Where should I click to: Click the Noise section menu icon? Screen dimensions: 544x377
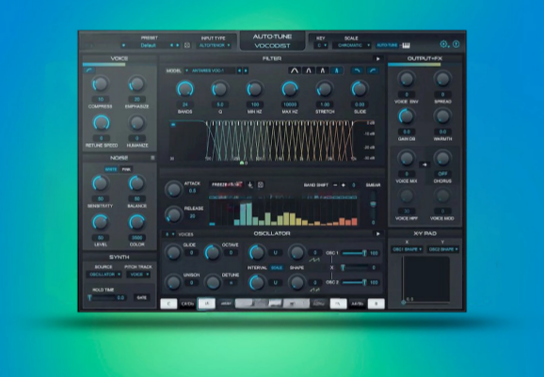[152, 158]
